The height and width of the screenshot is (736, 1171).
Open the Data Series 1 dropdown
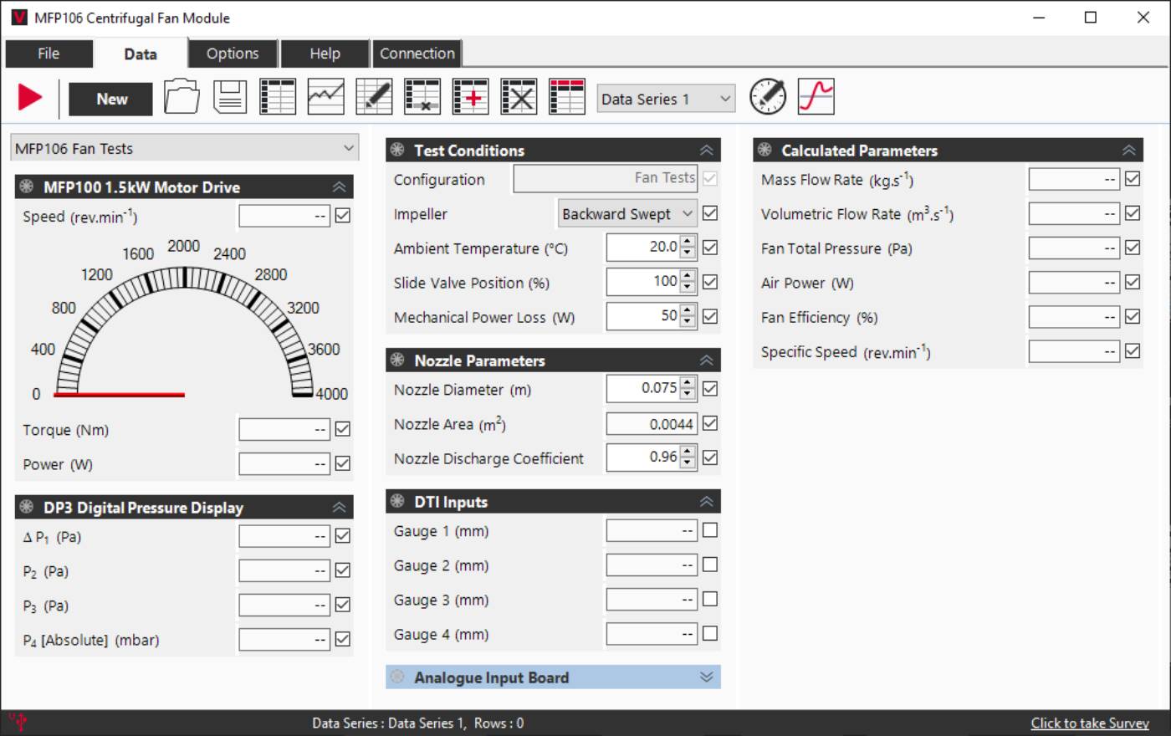point(665,98)
